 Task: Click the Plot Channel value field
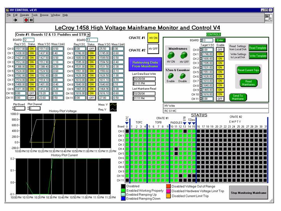pyautogui.click(x=35, y=108)
